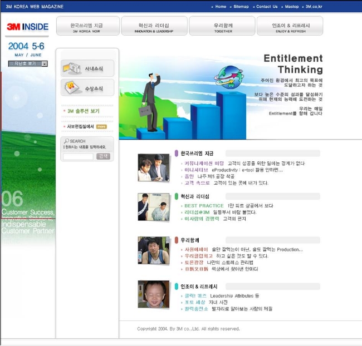Open 토론광장 article link
The width and height of the screenshot is (362, 346).
(219, 262)
